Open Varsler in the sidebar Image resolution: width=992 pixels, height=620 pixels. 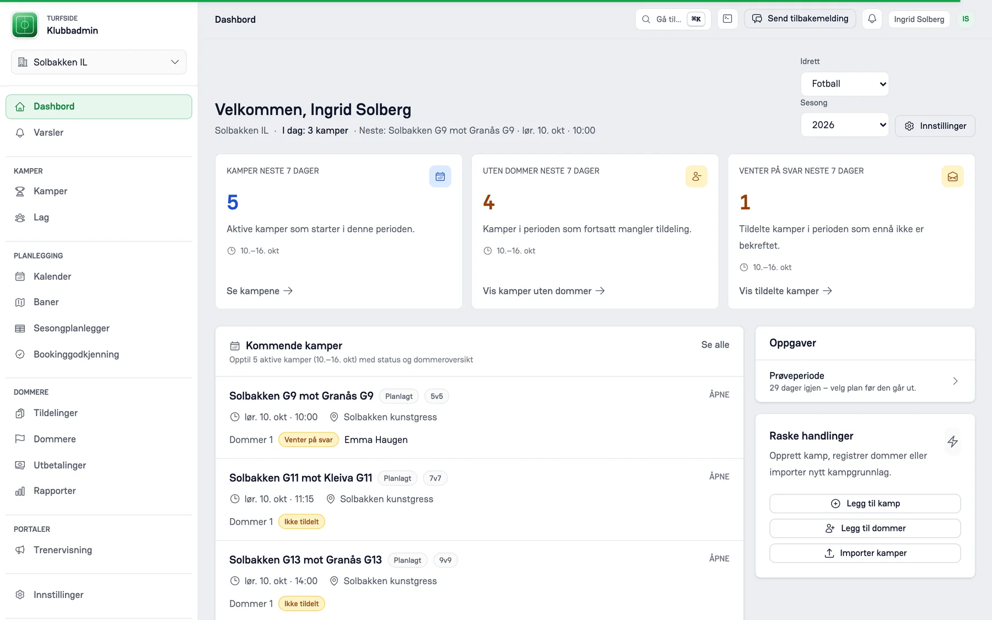[99, 133]
